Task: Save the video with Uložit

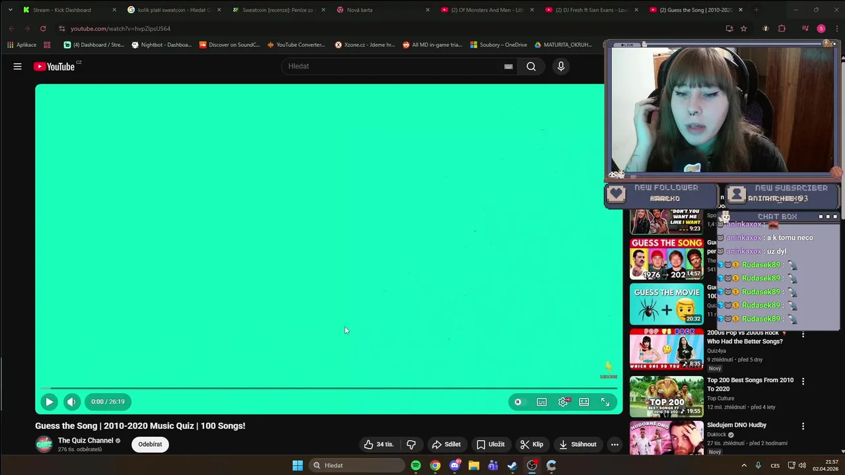Action: 490,444
